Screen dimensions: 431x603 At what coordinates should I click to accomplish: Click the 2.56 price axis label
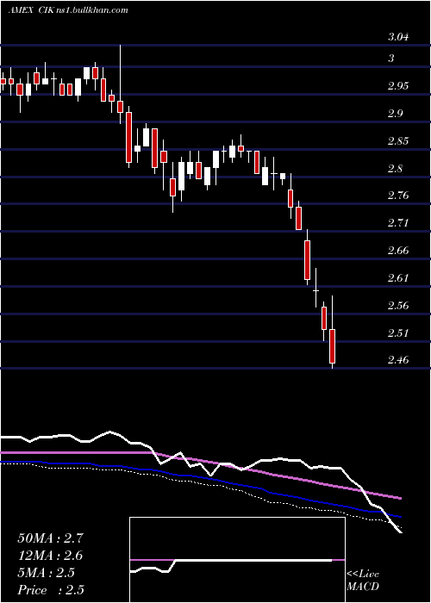[x=398, y=306]
